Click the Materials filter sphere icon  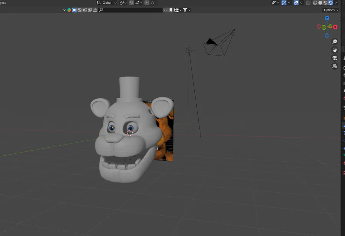[79, 10]
